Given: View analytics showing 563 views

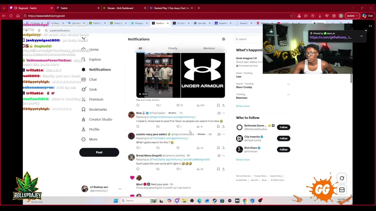Looking at the screenshot, I should click(x=200, y=105).
